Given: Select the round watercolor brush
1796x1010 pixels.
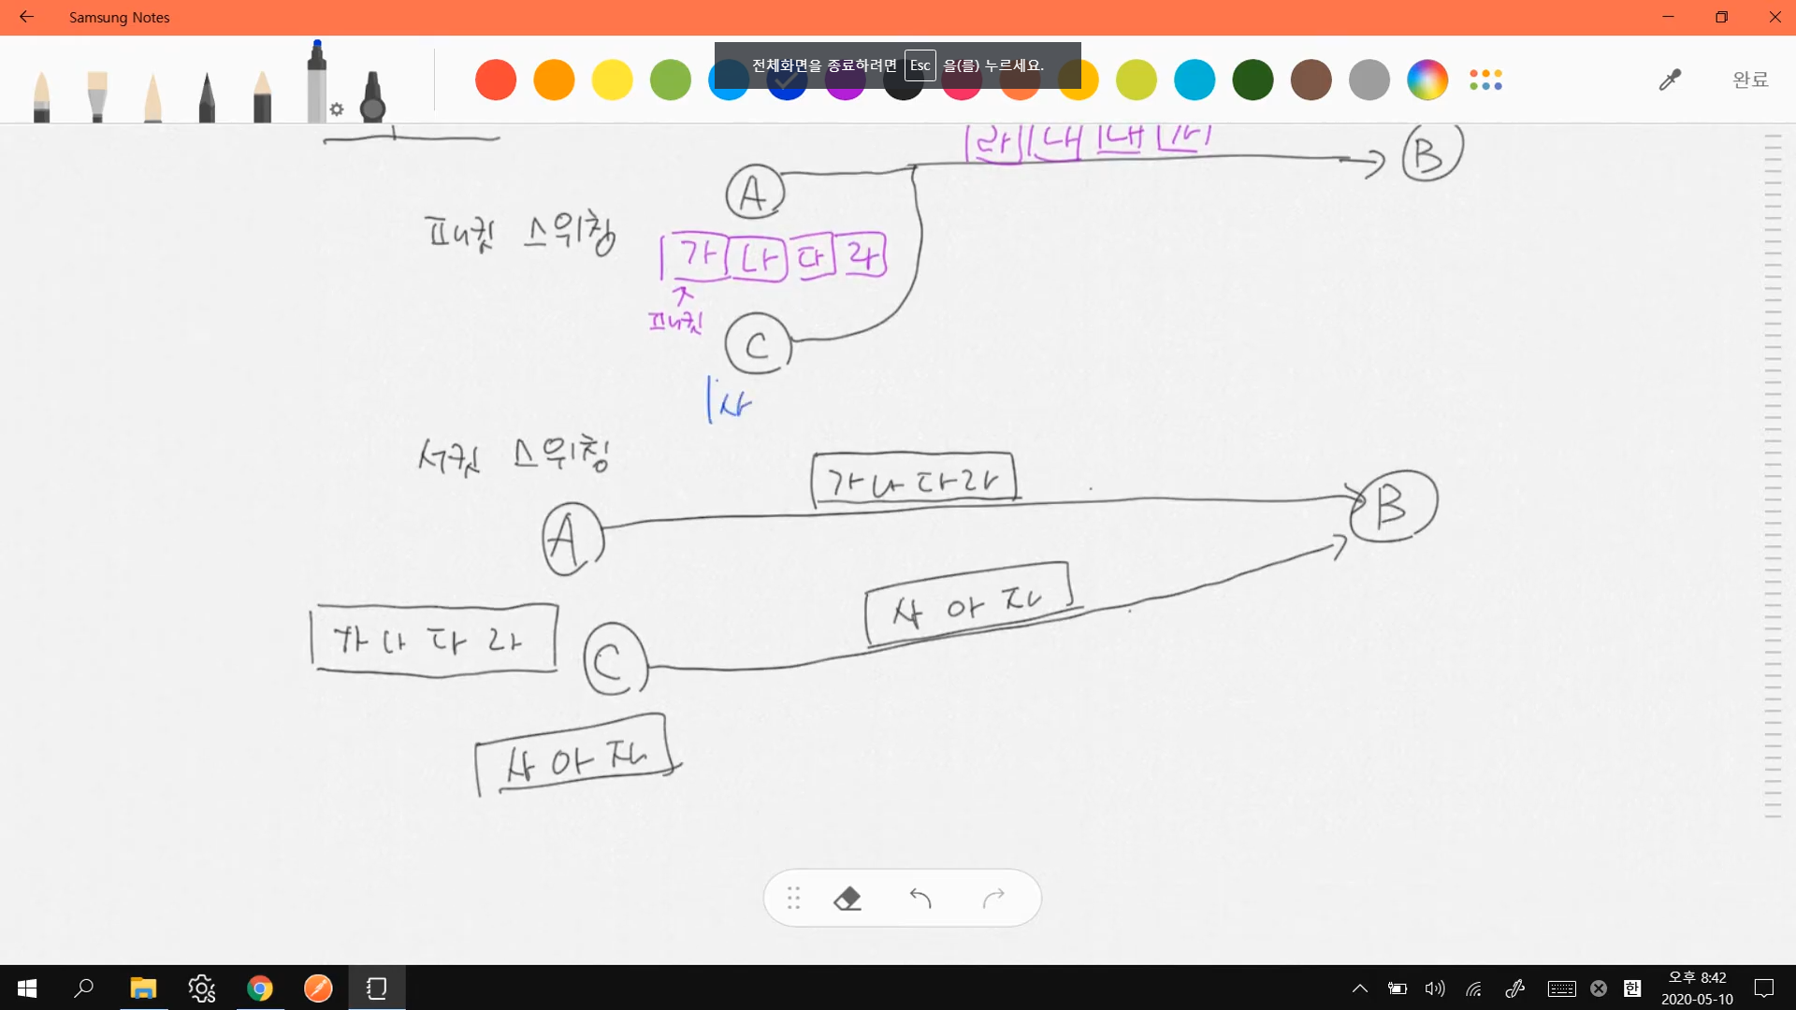Looking at the screenshot, I should 41,97.
